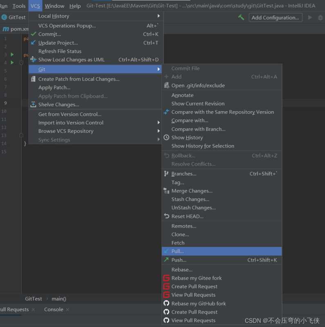Click the green check icon next to Commit
Viewport: 325px width, 327px height.
pyautogui.click(x=34, y=34)
